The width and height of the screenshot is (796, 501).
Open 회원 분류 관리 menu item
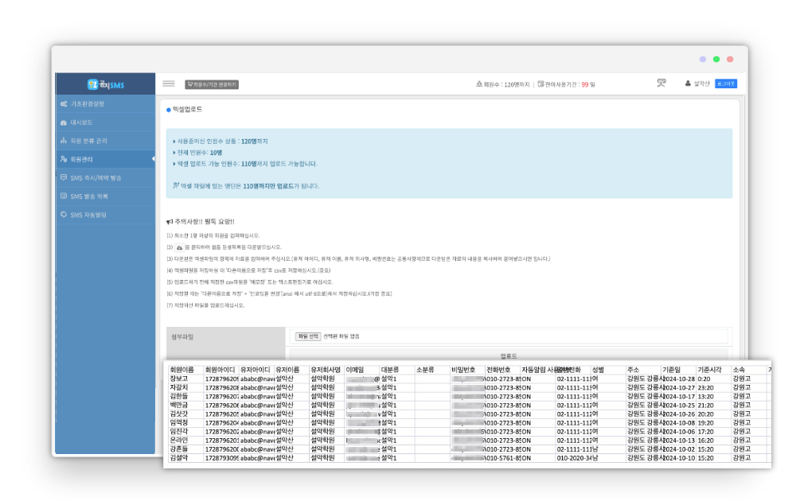(88, 141)
